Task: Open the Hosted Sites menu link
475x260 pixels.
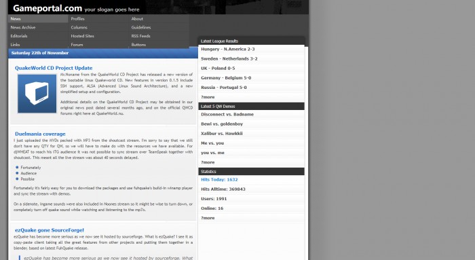Action: (x=82, y=36)
